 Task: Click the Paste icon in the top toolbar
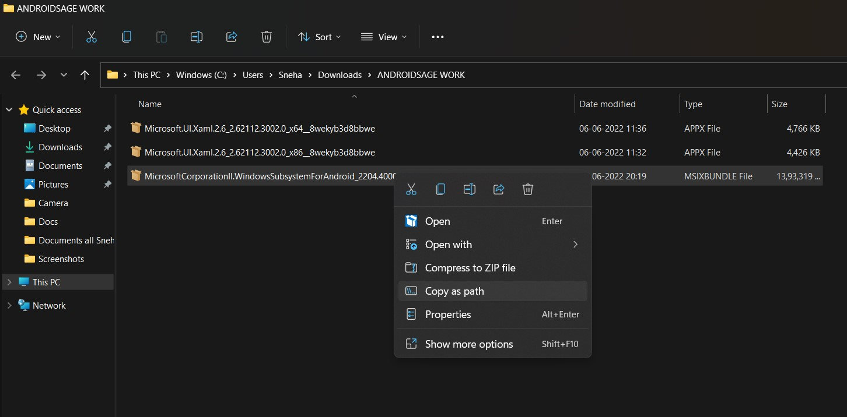[x=161, y=37]
